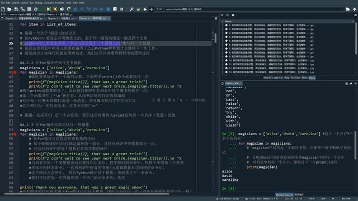358x201 pixels.
Task: Step out of the current function (debugger)
Action: (x=95, y=9)
